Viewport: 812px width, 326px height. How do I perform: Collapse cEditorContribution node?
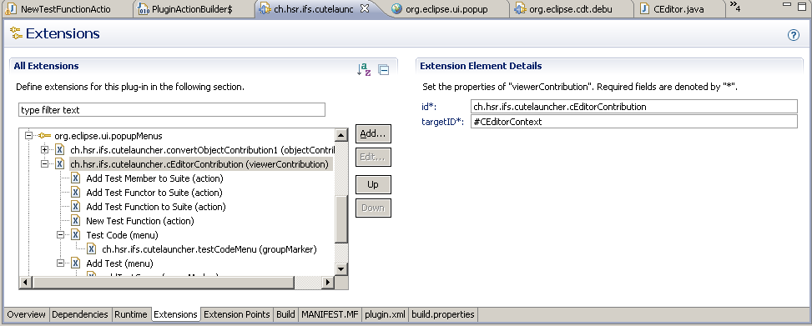point(44,164)
